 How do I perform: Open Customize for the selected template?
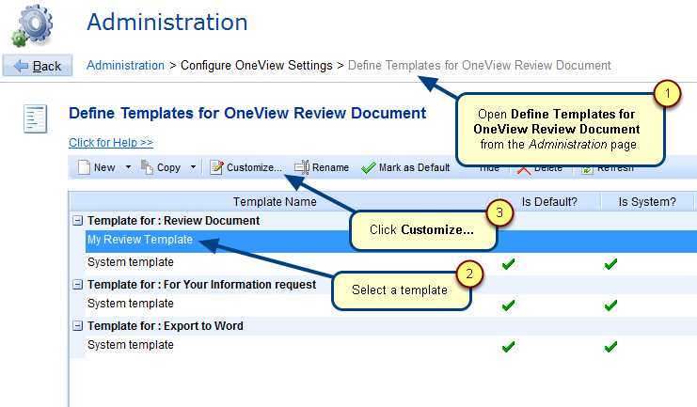(246, 167)
